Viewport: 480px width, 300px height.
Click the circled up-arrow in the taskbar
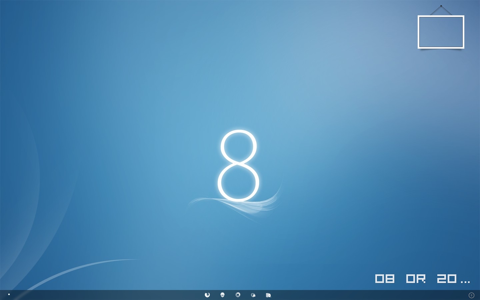coord(471,295)
